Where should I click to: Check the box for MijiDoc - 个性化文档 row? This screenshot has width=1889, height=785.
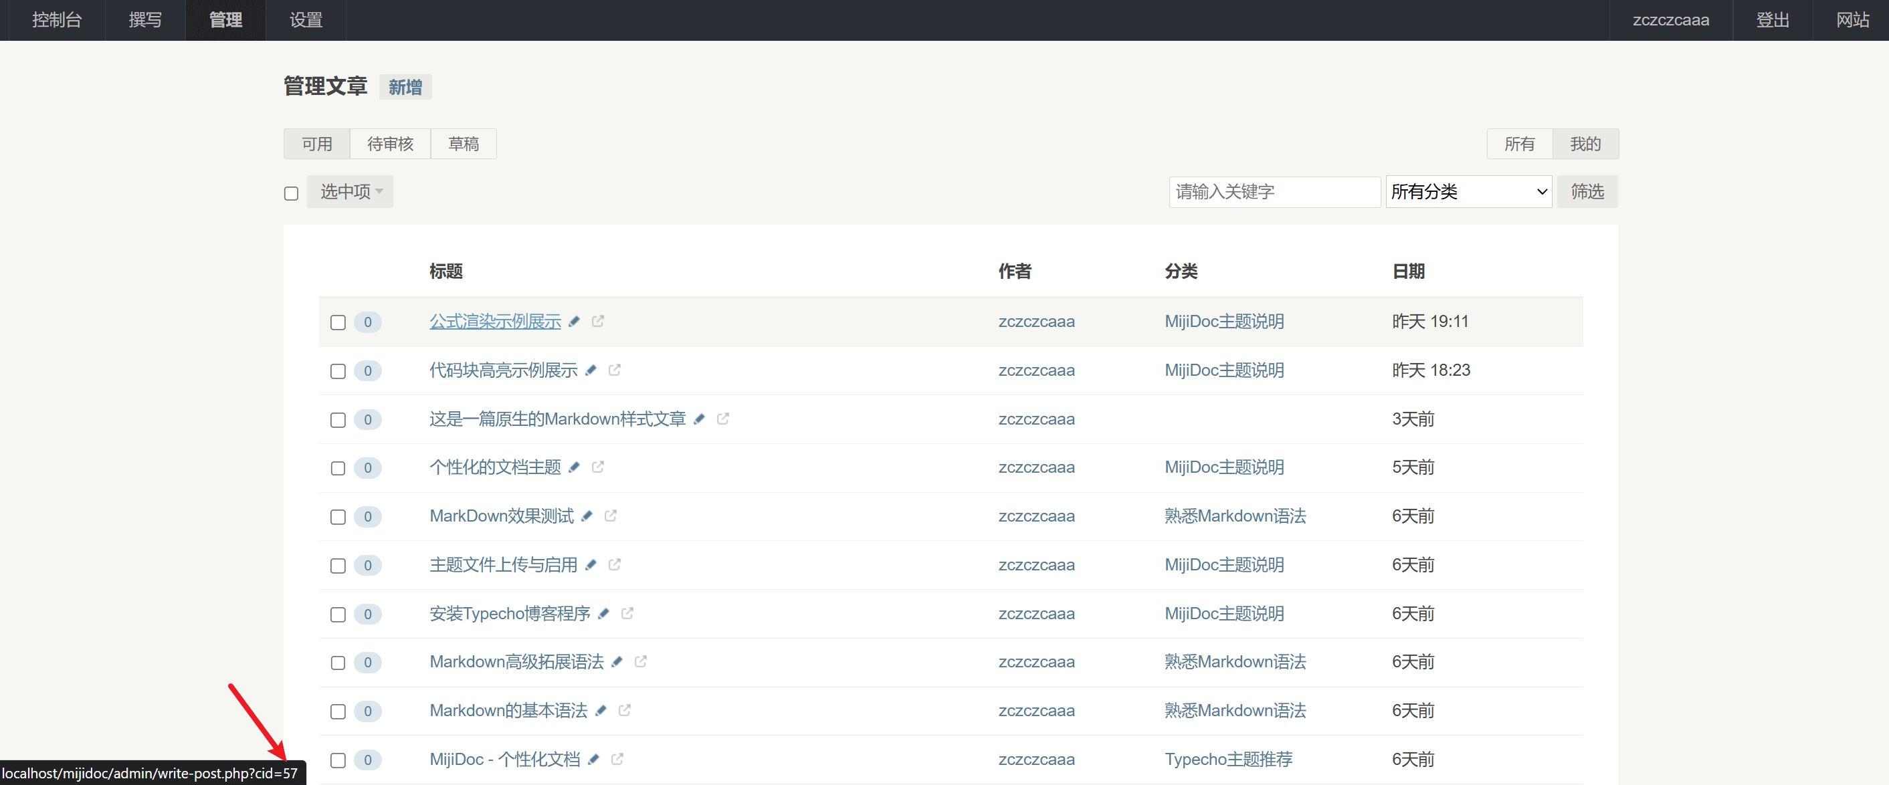point(337,760)
